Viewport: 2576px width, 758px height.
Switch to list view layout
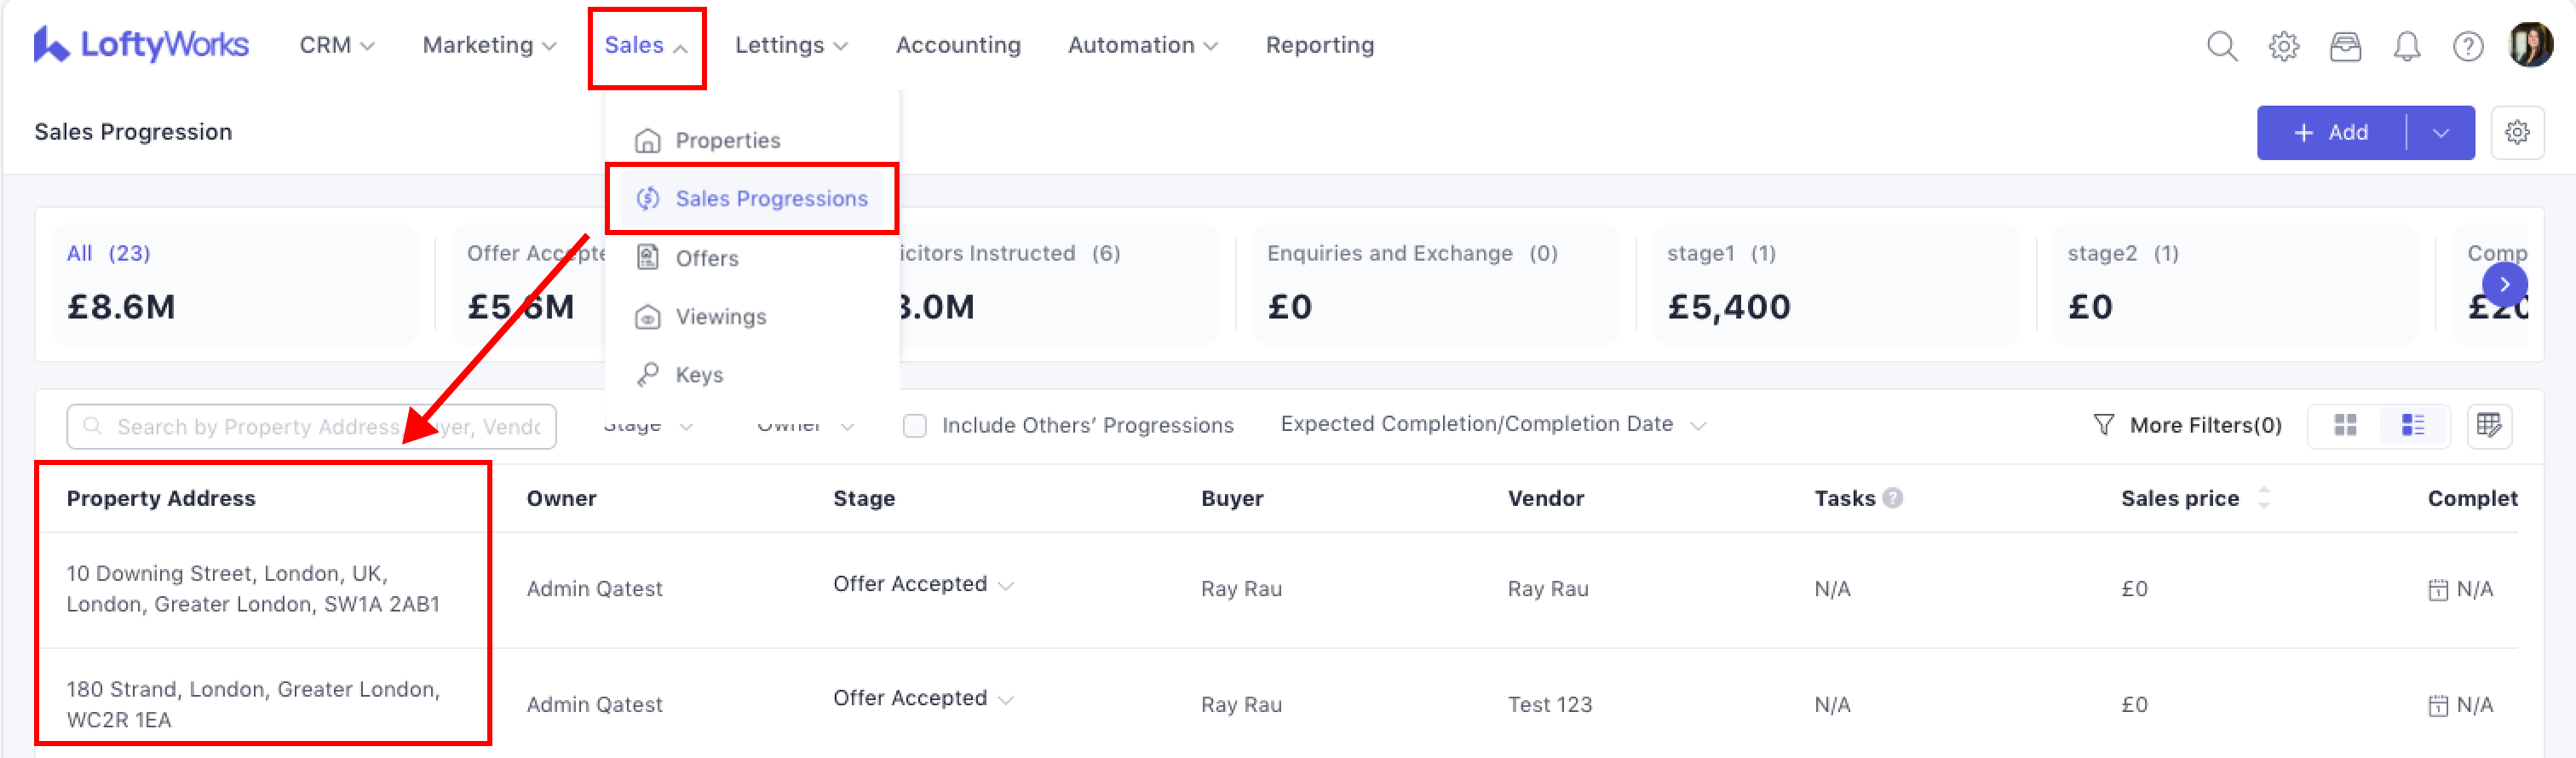click(x=2412, y=425)
